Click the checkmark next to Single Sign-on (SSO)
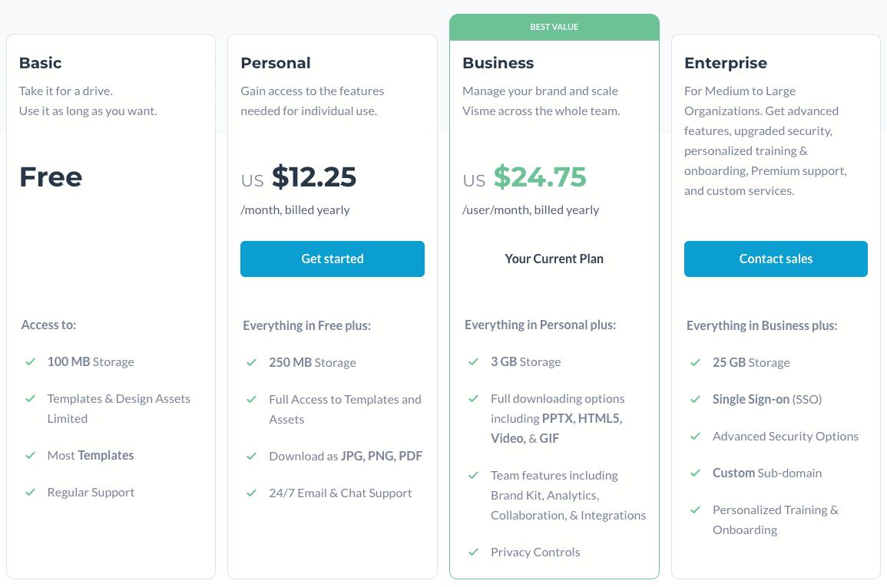The image size is (887, 587). [695, 400]
